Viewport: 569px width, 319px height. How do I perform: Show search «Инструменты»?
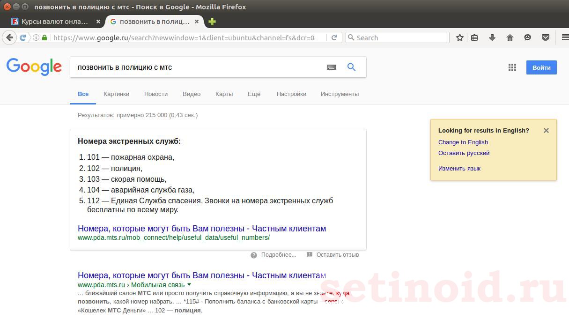[340, 94]
